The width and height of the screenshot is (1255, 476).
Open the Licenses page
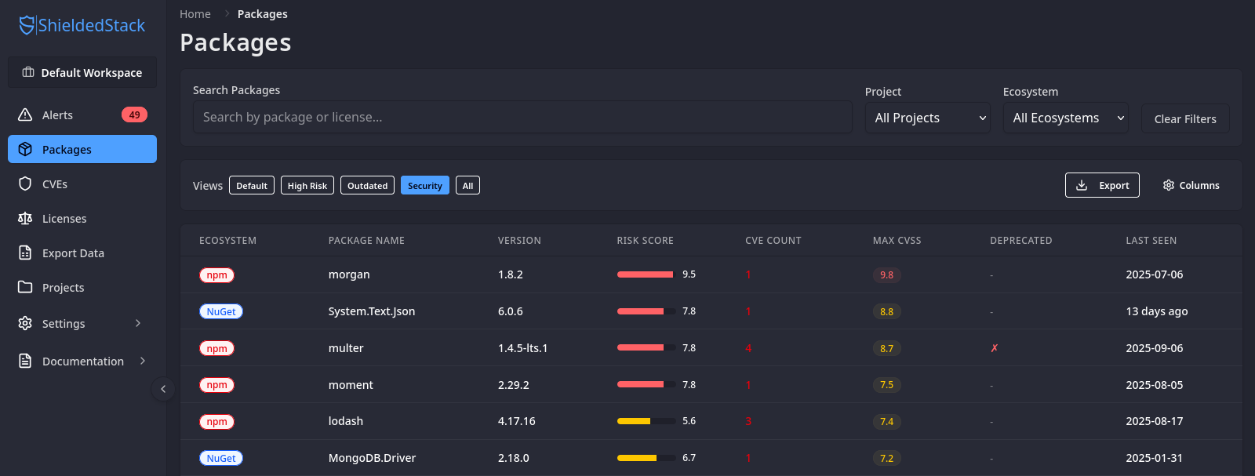click(x=82, y=218)
